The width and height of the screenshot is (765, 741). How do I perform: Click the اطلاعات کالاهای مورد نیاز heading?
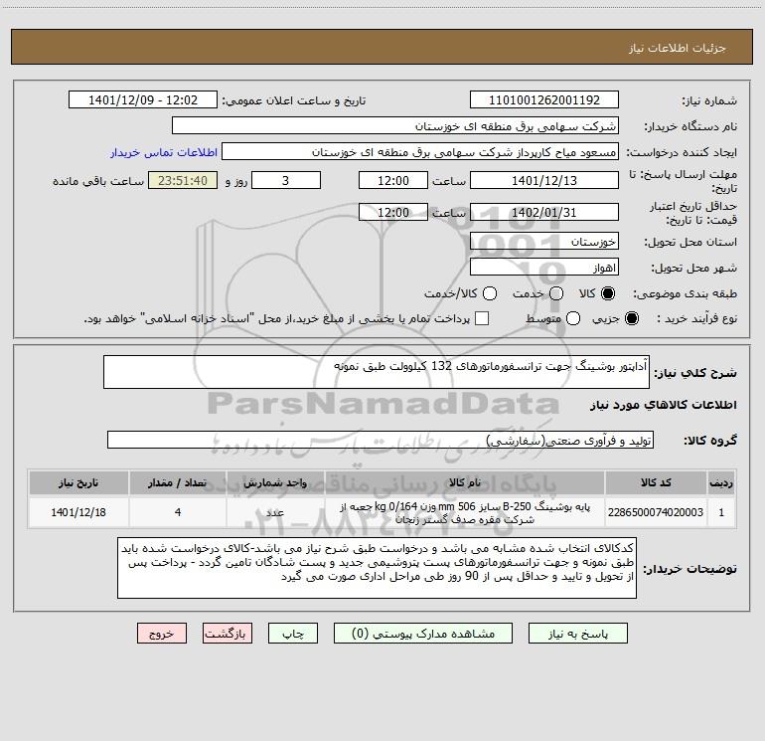664,405
